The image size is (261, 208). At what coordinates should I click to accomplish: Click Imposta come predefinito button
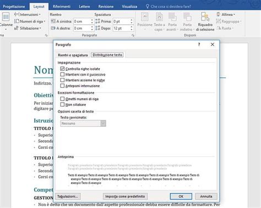(x=125, y=196)
